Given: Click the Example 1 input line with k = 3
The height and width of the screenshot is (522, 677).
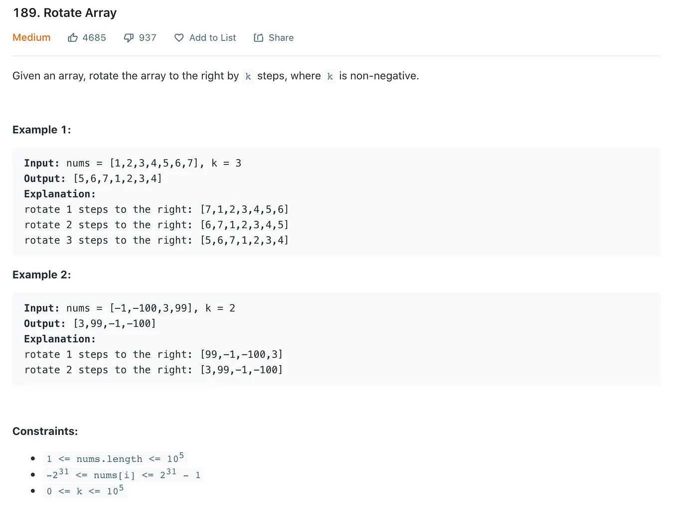Looking at the screenshot, I should pos(133,163).
